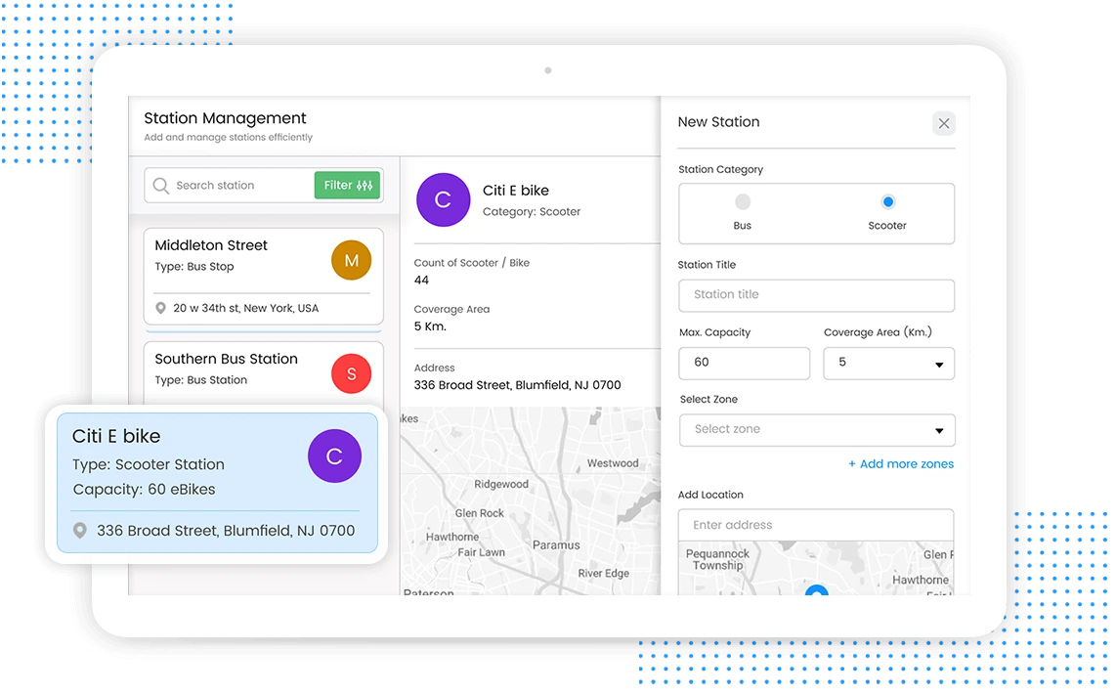Screen dimensions: 1116x694
Task: Click the pin icon next to 336 Broad Street in the card
Action: pyautogui.click(x=80, y=531)
